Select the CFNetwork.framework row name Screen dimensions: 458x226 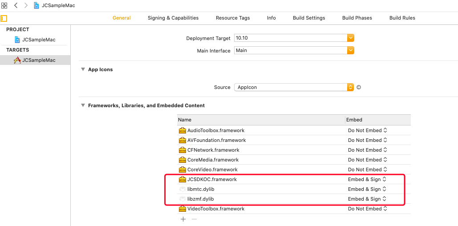tap(213, 150)
